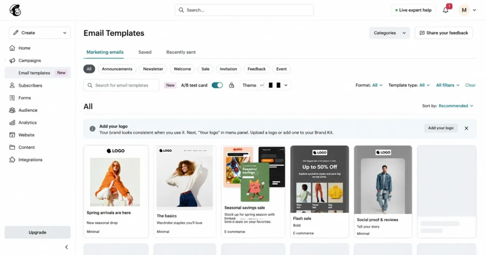486x255 pixels.
Task: Select the Newsletter category chip
Action: click(x=153, y=69)
